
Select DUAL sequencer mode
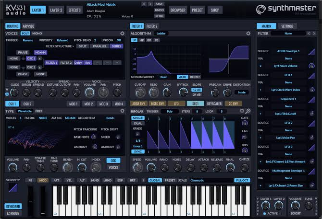(138, 124)
